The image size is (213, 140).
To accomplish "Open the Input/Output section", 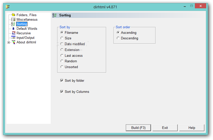I will pos(25,38).
